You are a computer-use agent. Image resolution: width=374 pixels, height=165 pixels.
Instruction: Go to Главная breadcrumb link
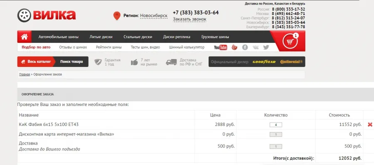(25, 74)
